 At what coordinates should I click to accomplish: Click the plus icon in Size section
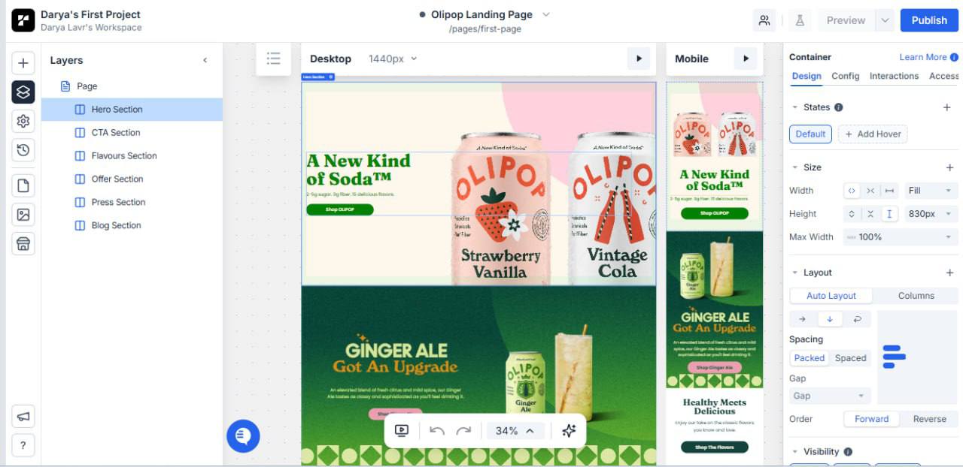(949, 167)
